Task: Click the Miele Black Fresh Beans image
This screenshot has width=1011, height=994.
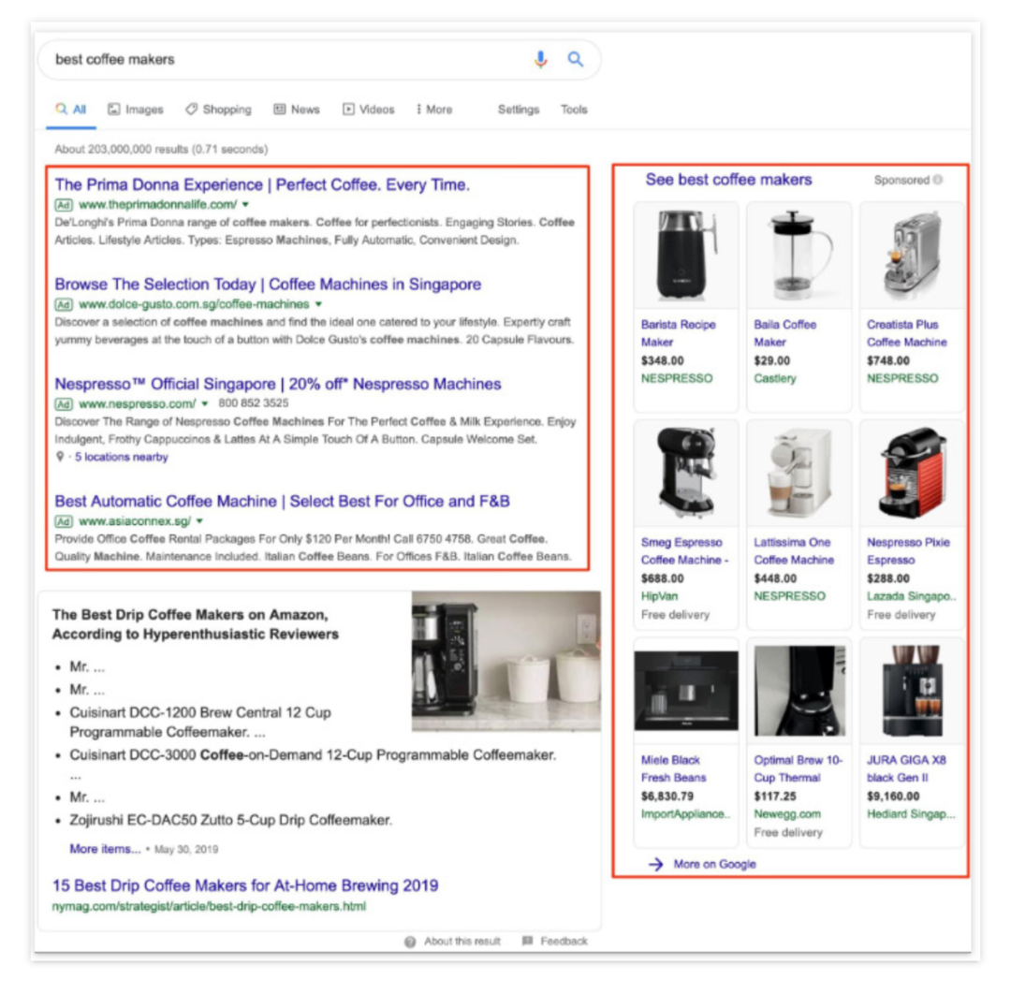Action: click(x=686, y=691)
